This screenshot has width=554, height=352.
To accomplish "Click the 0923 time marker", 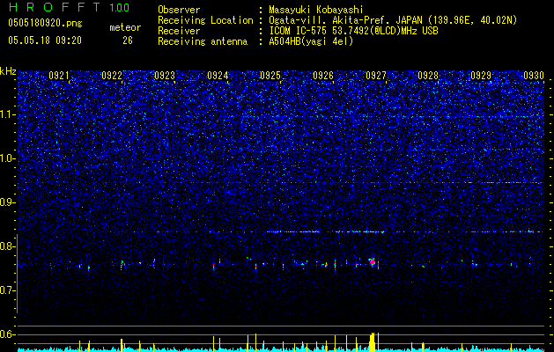I will coord(165,76).
